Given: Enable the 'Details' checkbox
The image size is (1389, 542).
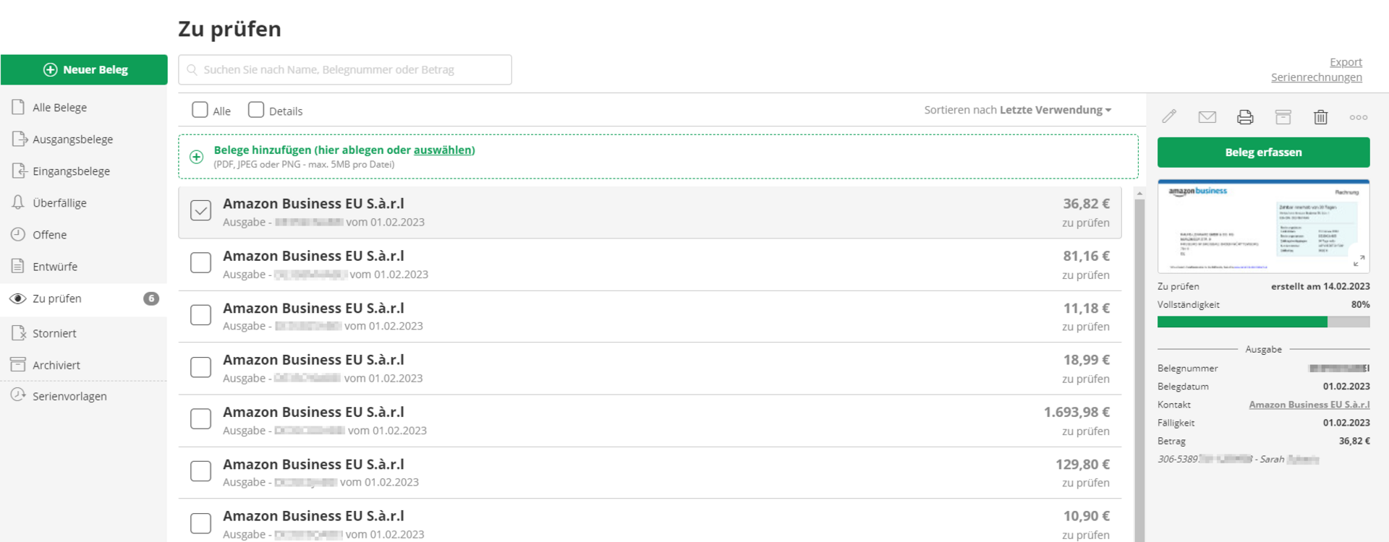Looking at the screenshot, I should (x=256, y=110).
